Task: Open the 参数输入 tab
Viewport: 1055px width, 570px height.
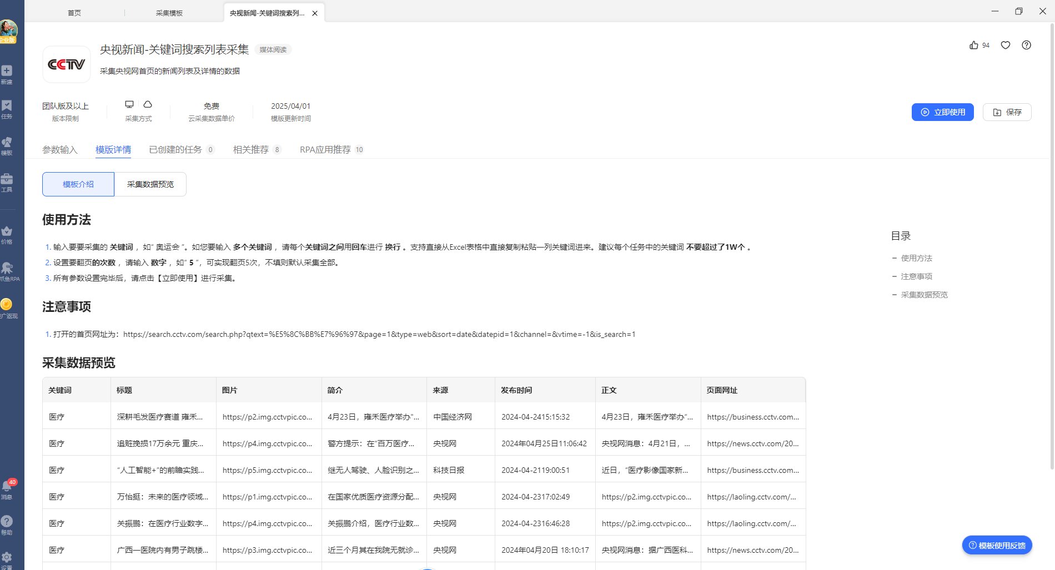Action: coord(60,149)
